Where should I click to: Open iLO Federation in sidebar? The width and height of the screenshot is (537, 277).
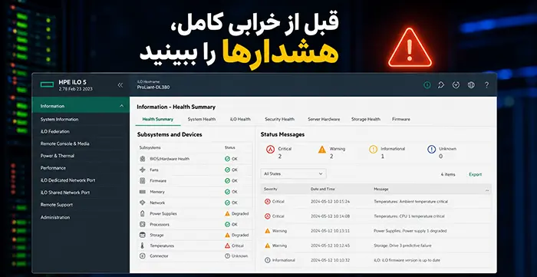pyautogui.click(x=54, y=131)
